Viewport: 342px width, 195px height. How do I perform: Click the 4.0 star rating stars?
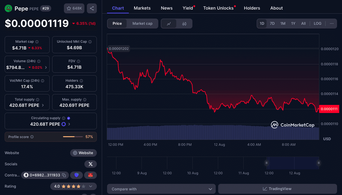[74, 186]
